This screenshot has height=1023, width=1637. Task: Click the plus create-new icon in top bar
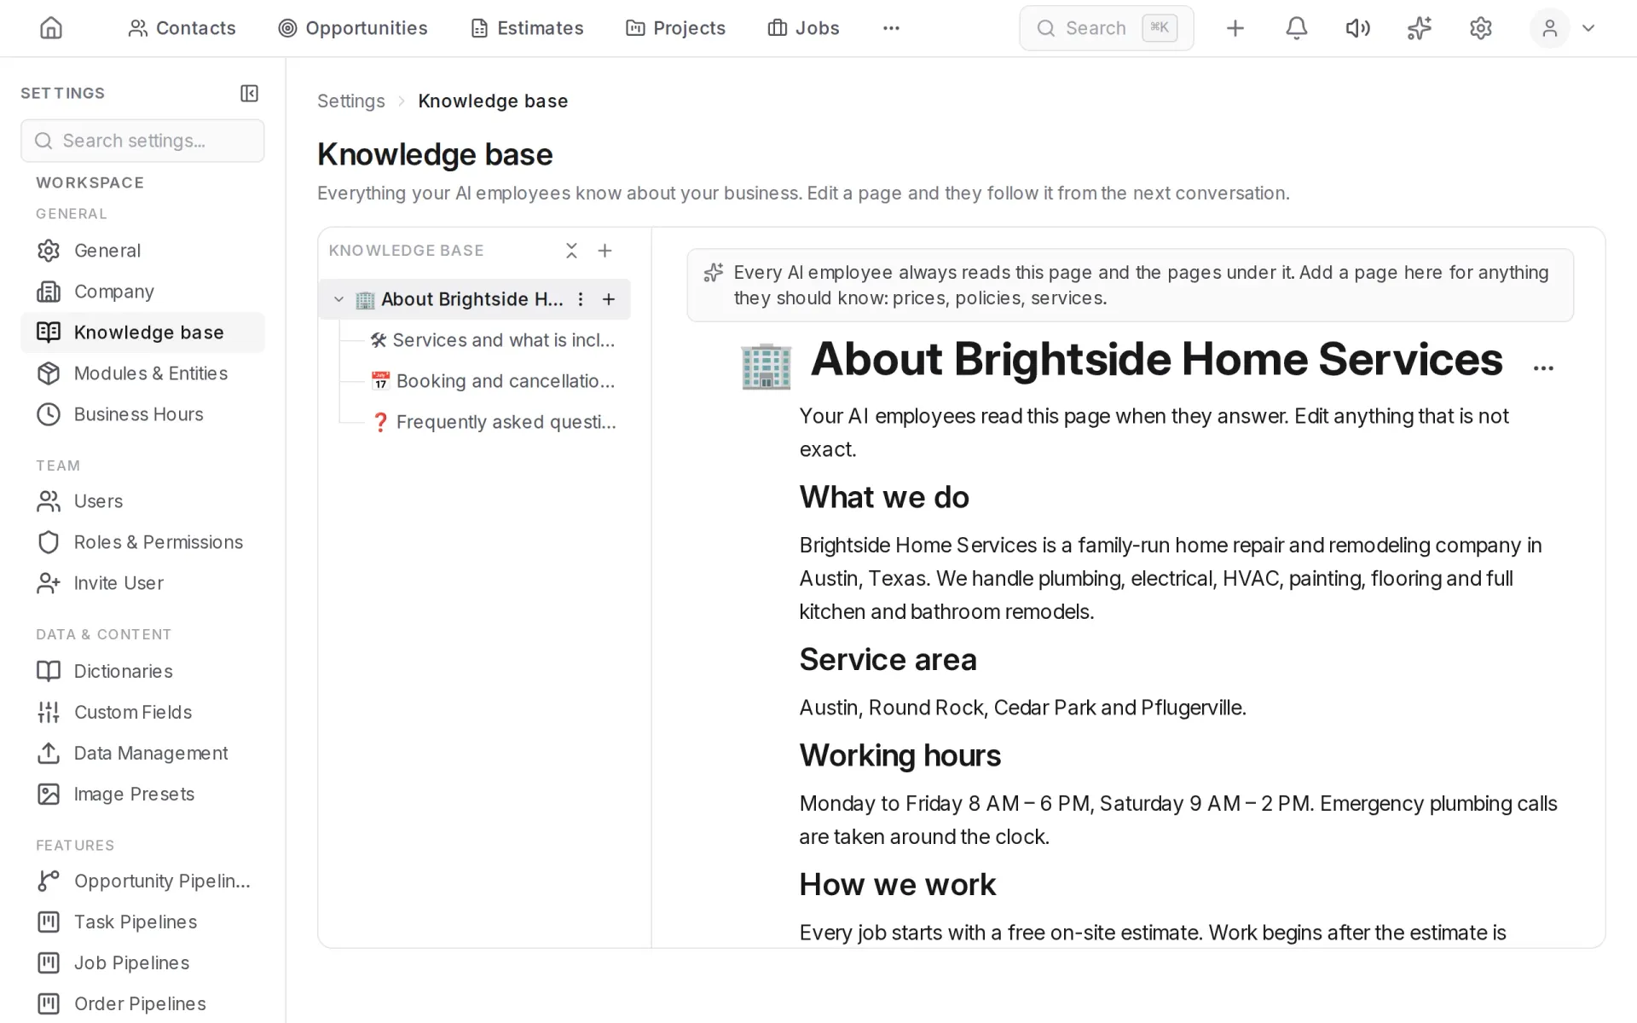1235,28
